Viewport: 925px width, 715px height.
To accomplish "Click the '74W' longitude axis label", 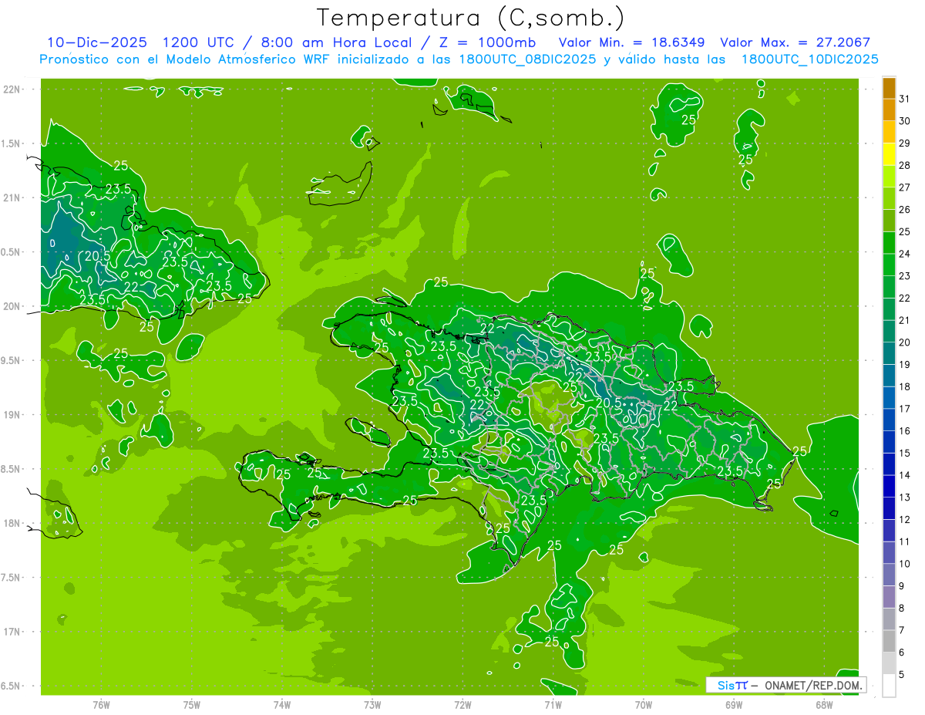I will [x=281, y=704].
